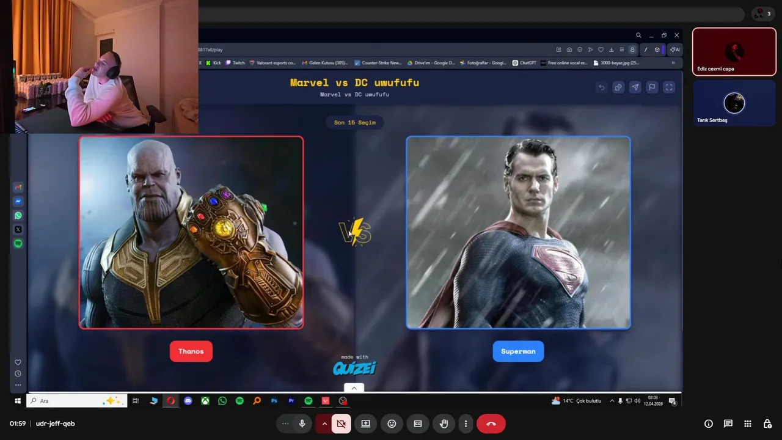Open Photoshop from the Windows taskbar
This screenshot has width=782, height=440.
[x=274, y=401]
